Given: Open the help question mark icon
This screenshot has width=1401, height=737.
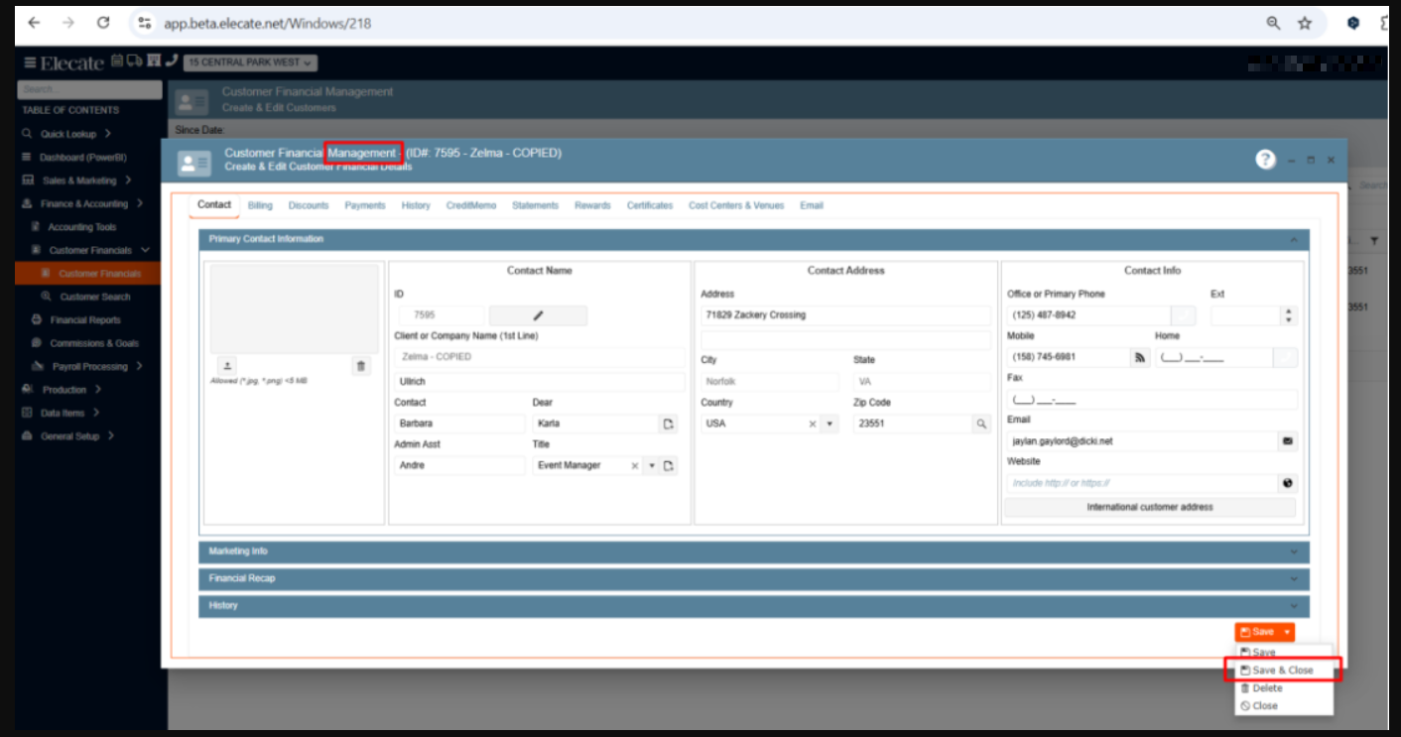Looking at the screenshot, I should point(1265,160).
